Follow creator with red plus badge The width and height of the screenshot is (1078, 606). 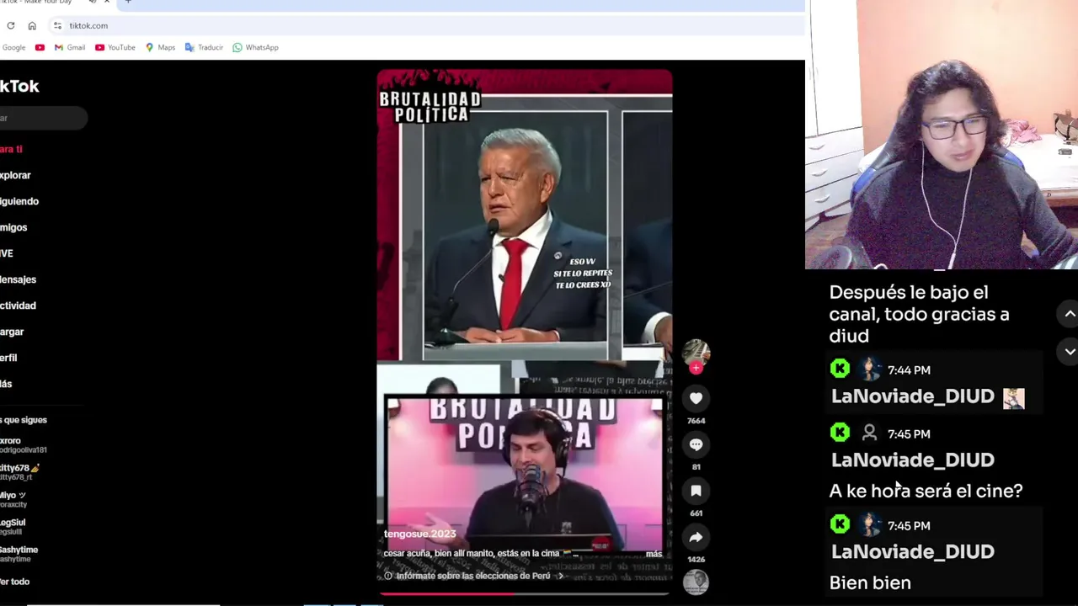pyautogui.click(x=696, y=368)
